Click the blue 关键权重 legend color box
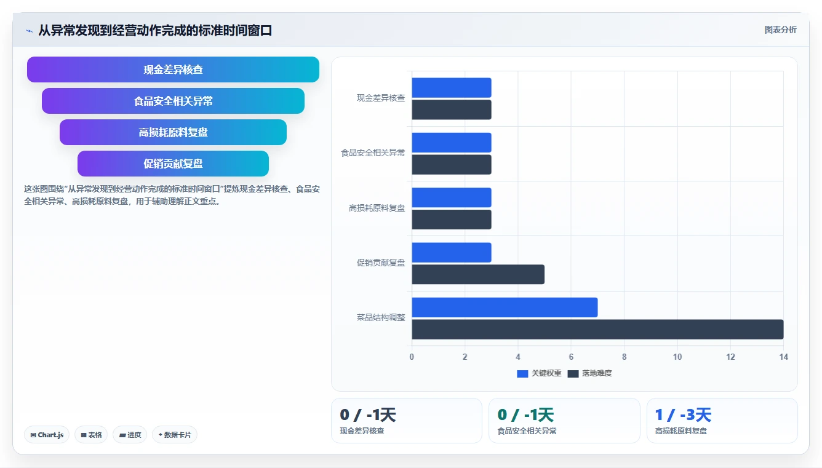The width and height of the screenshot is (822, 468). pos(522,374)
